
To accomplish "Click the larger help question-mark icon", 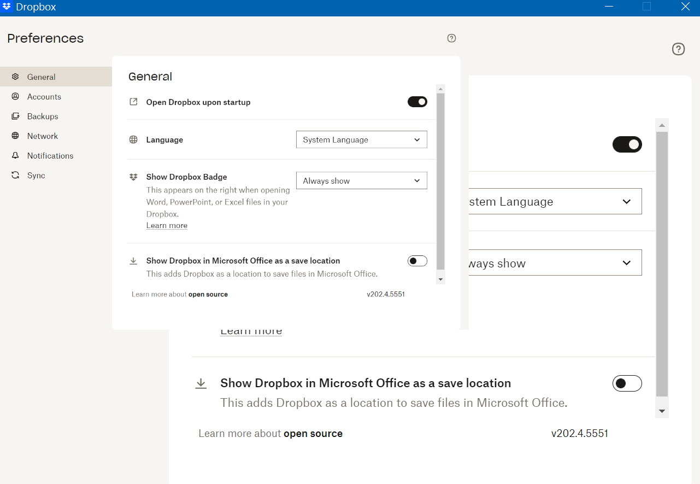I will [678, 49].
